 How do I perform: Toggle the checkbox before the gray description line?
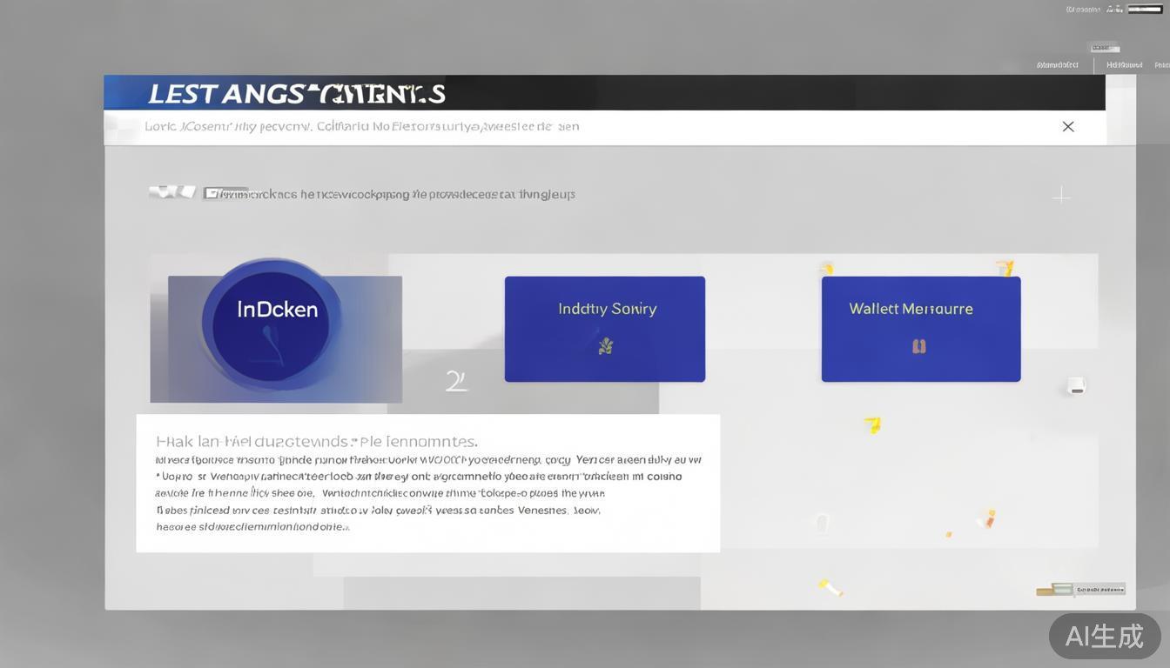(x=211, y=193)
